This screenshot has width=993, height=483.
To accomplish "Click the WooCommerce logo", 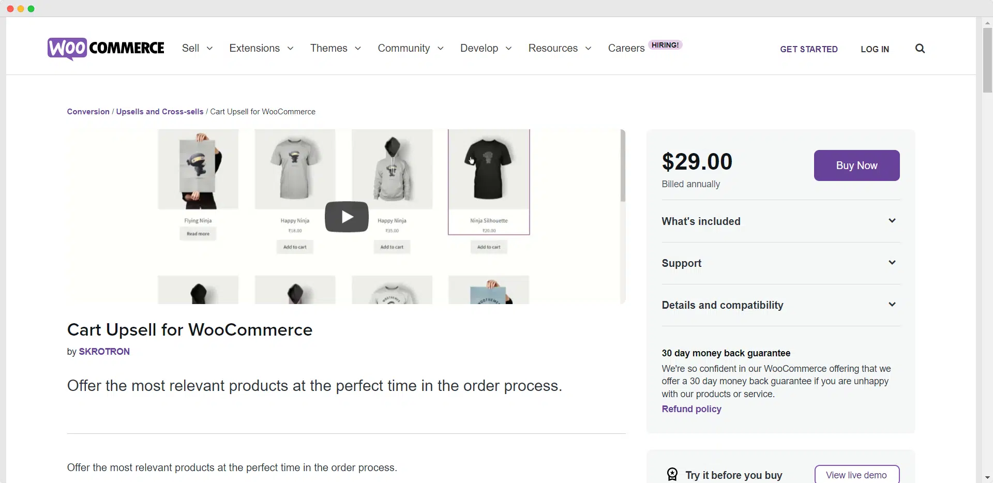I will tap(106, 49).
